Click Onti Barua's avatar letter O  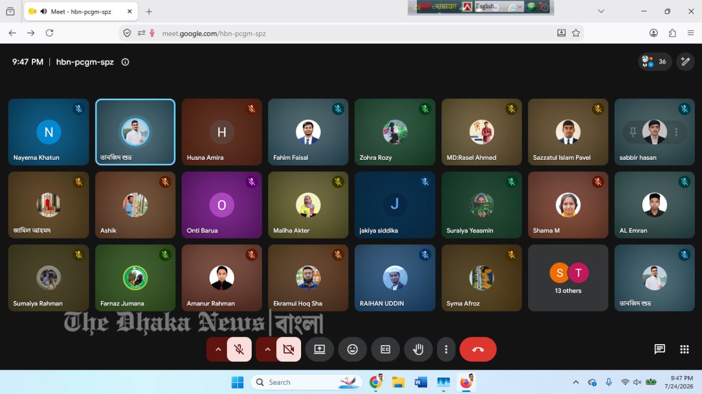tap(222, 205)
